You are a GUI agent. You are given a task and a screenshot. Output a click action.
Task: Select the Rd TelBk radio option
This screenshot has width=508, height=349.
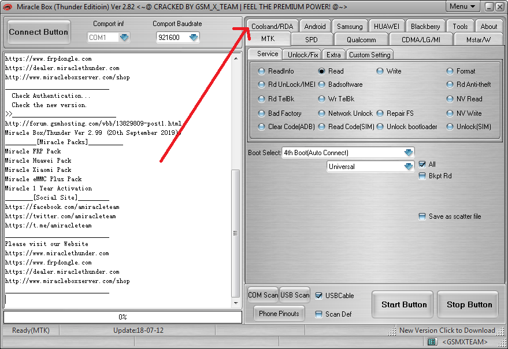[261, 98]
